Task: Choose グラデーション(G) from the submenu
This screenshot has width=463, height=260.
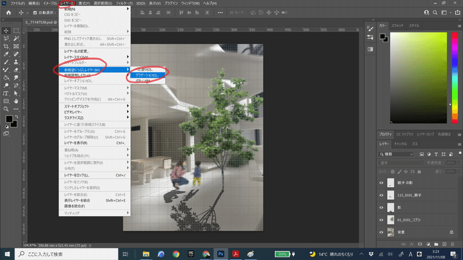Action: 148,75
